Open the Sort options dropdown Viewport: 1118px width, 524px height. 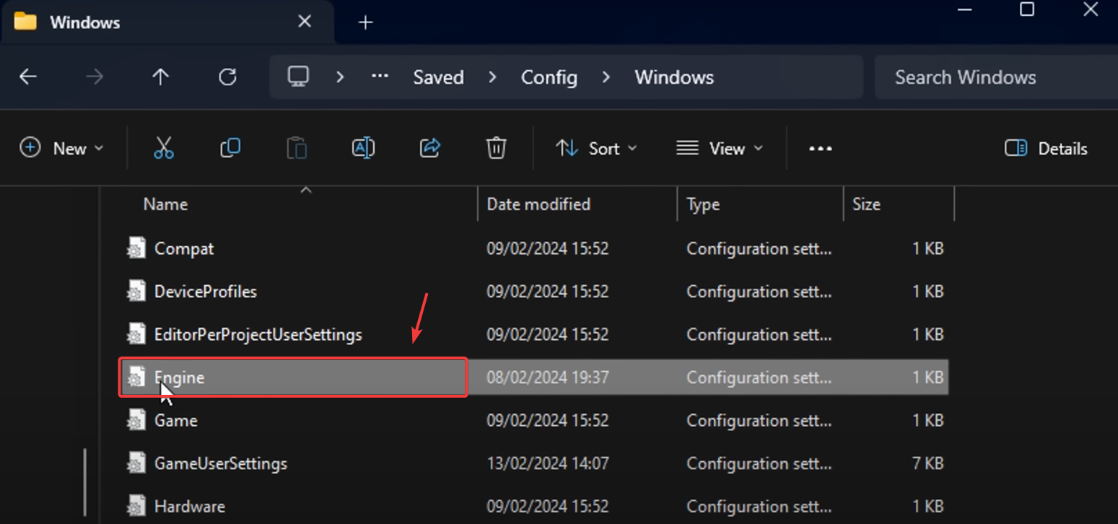pos(597,149)
